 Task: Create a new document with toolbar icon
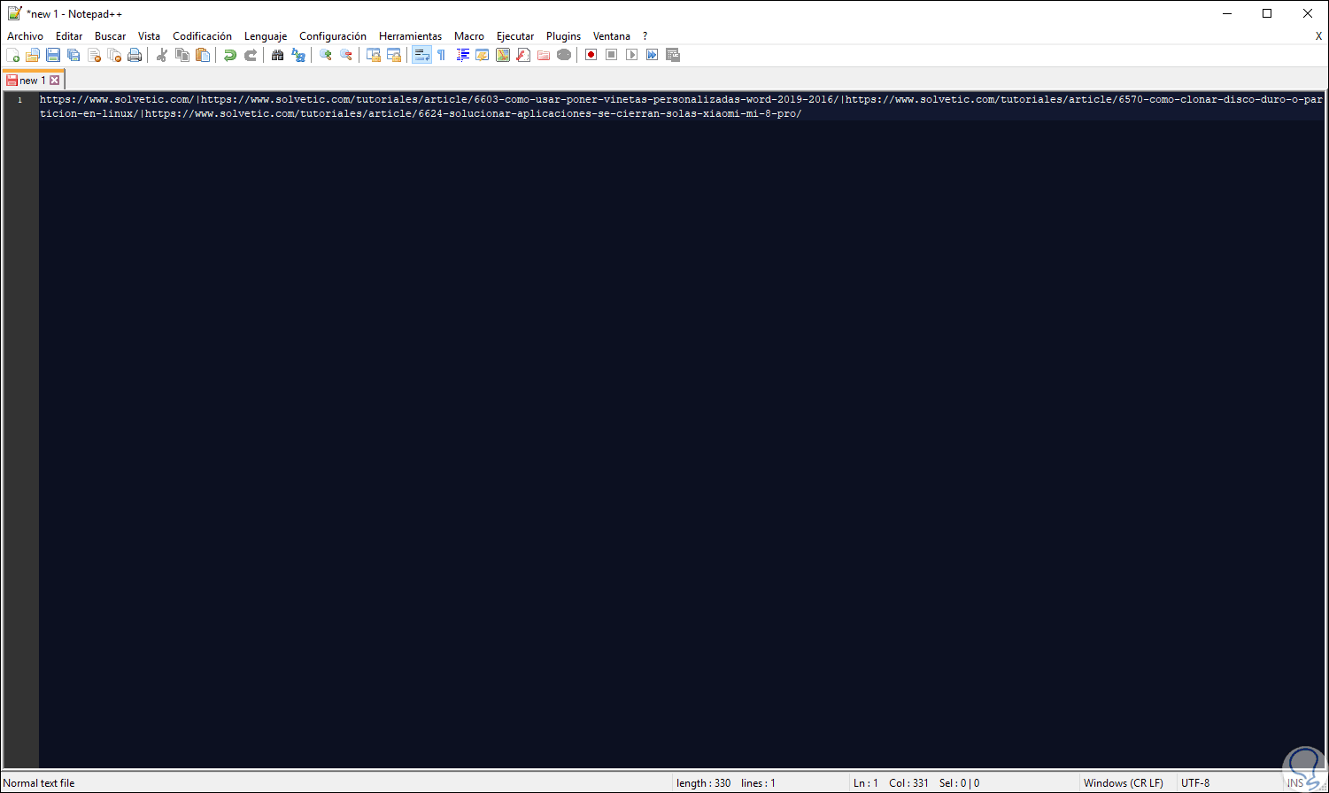(12, 55)
